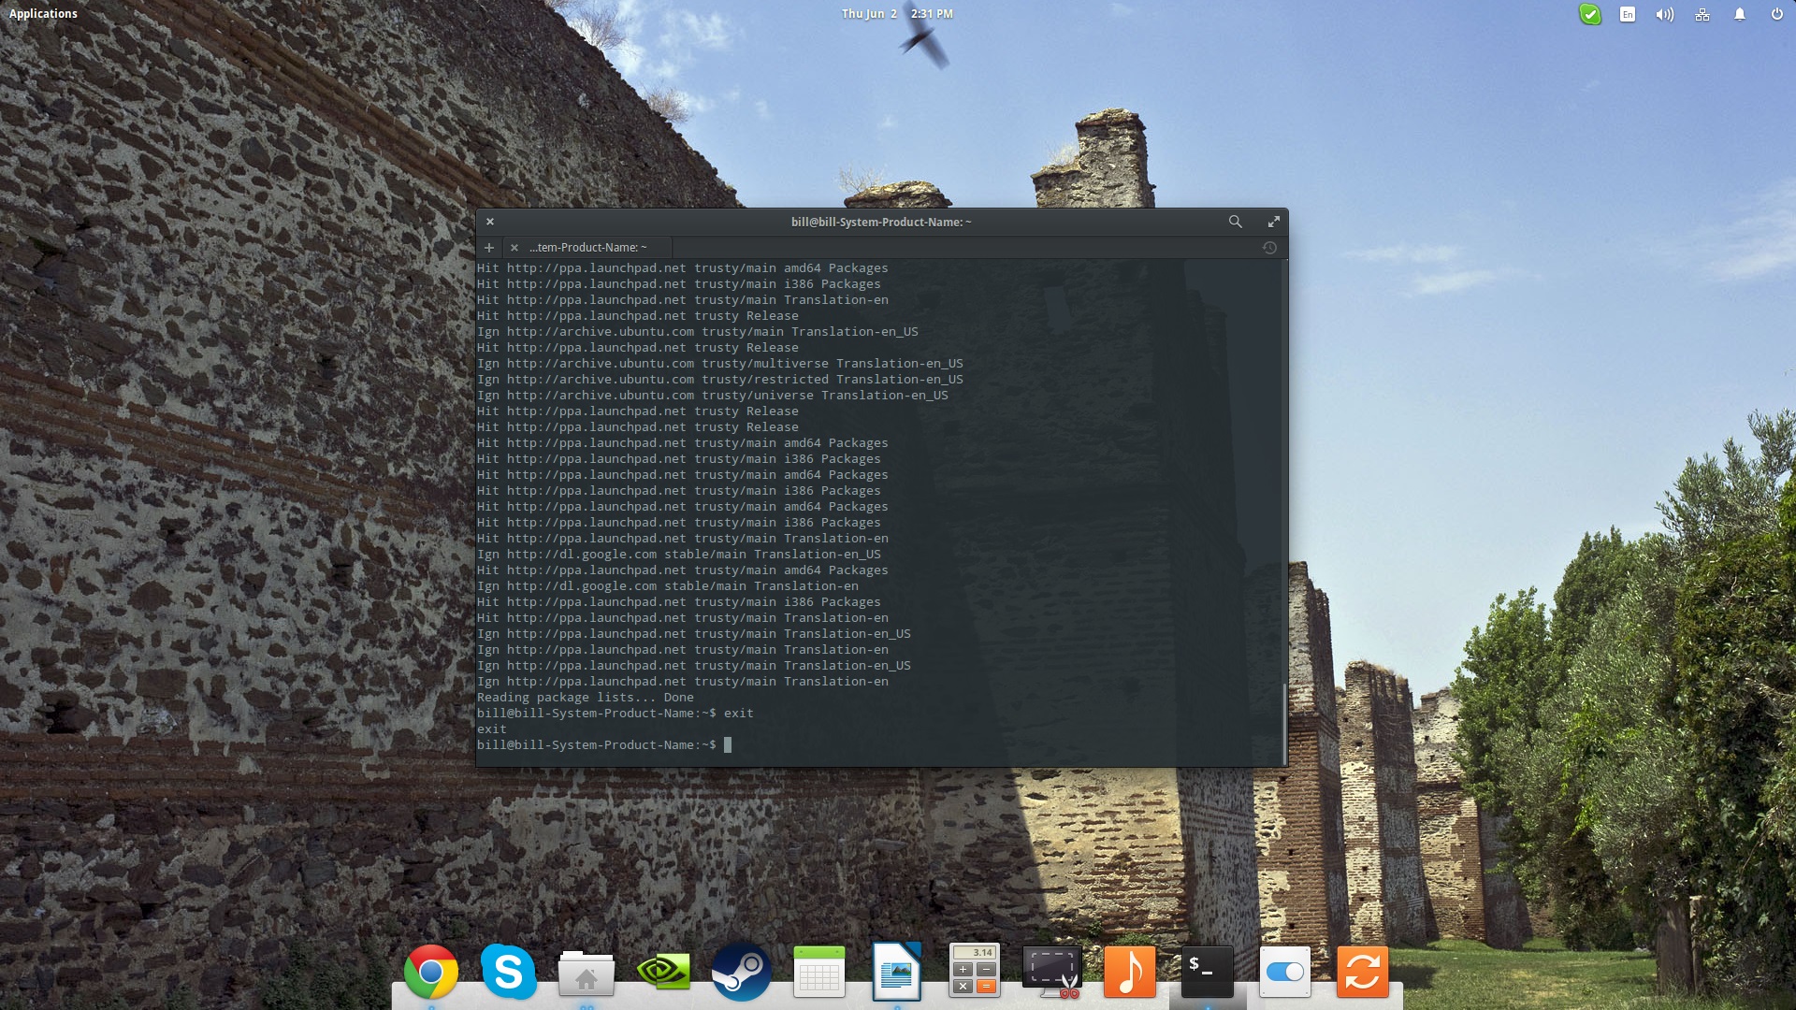
Task: Open Software Updater in dock
Action: click(1362, 973)
